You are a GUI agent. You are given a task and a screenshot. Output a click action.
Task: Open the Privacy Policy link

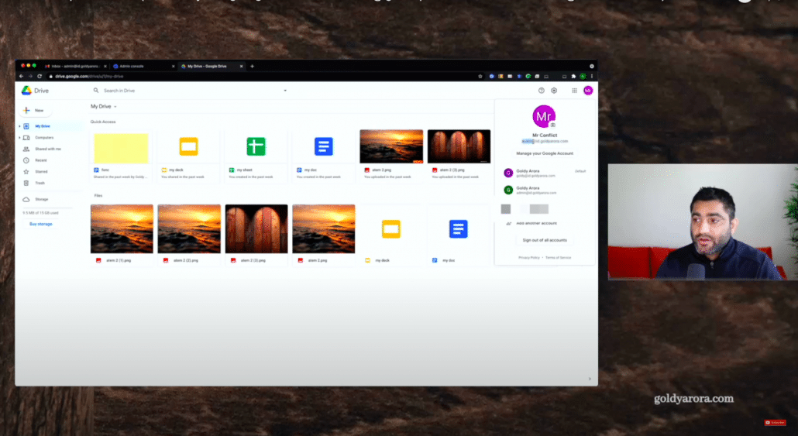coord(529,257)
